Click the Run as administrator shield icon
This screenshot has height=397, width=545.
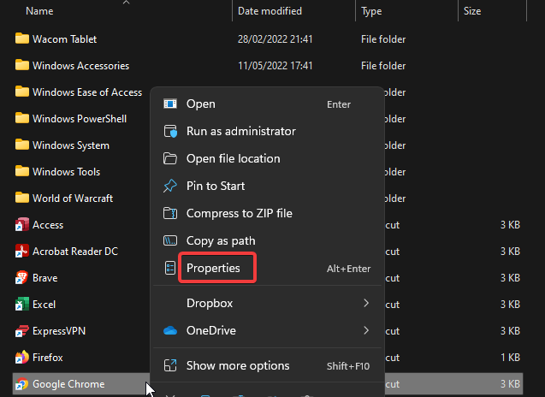[170, 132]
